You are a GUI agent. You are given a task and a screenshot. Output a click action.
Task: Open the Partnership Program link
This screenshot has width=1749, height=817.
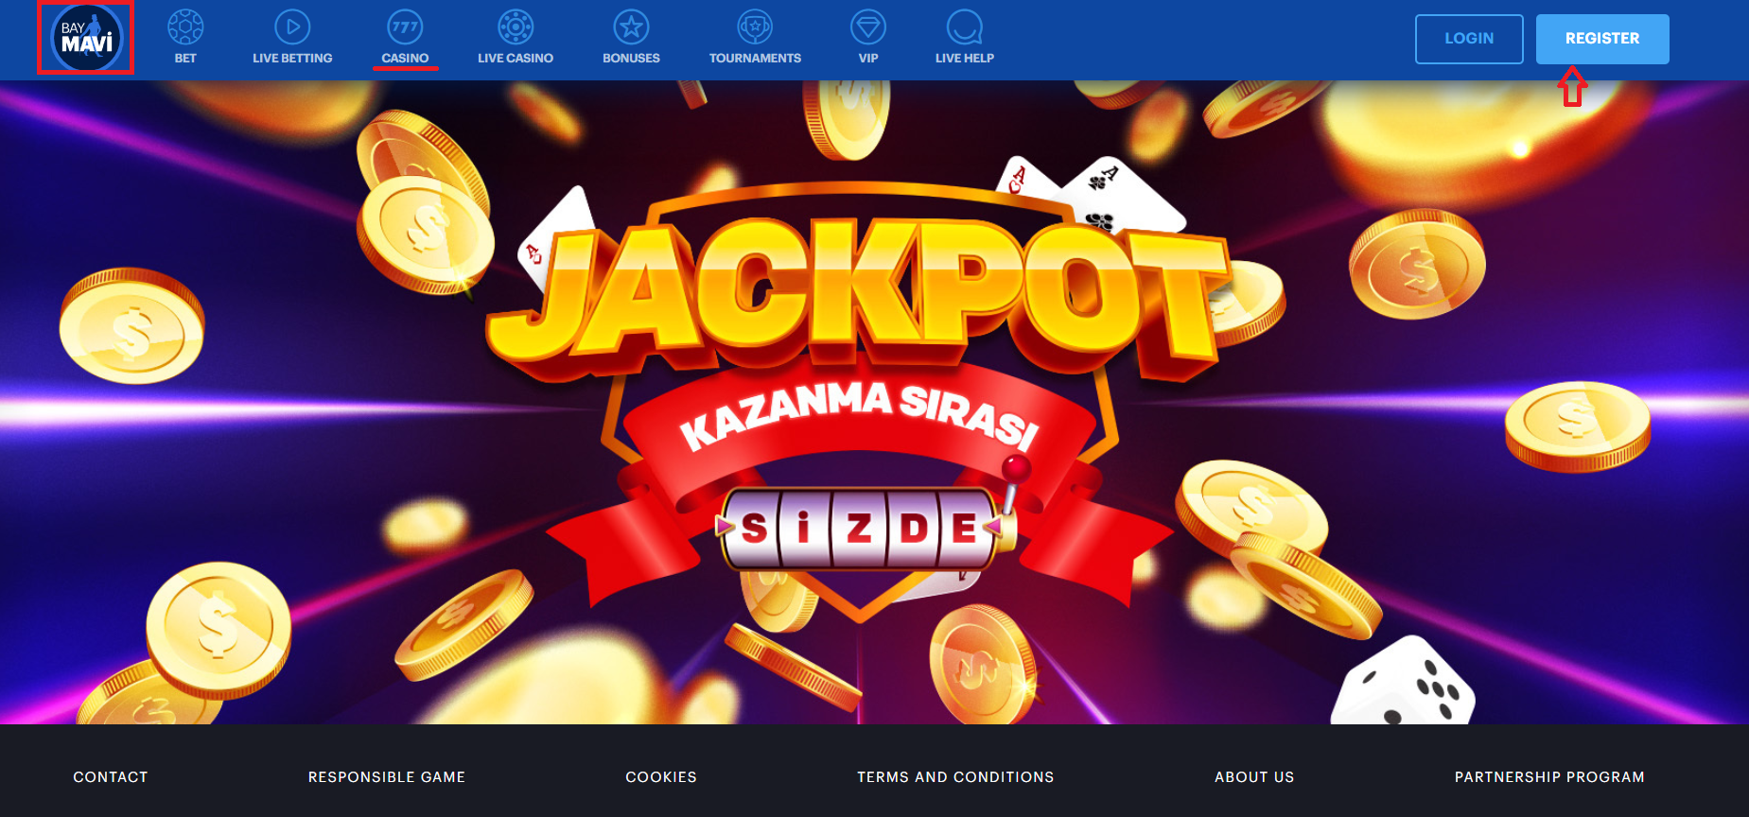pyautogui.click(x=1549, y=776)
